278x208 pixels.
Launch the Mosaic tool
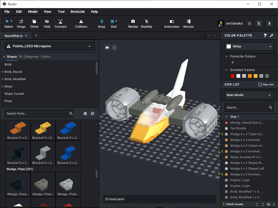(x=189, y=23)
